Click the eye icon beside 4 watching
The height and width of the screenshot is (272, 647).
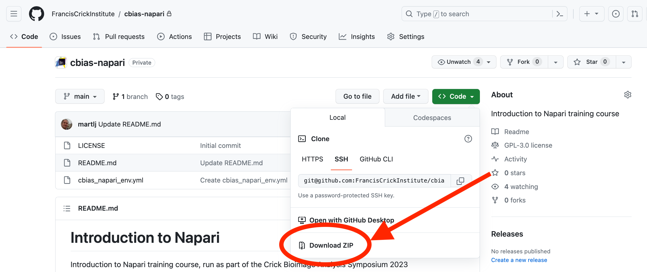pyautogui.click(x=495, y=187)
